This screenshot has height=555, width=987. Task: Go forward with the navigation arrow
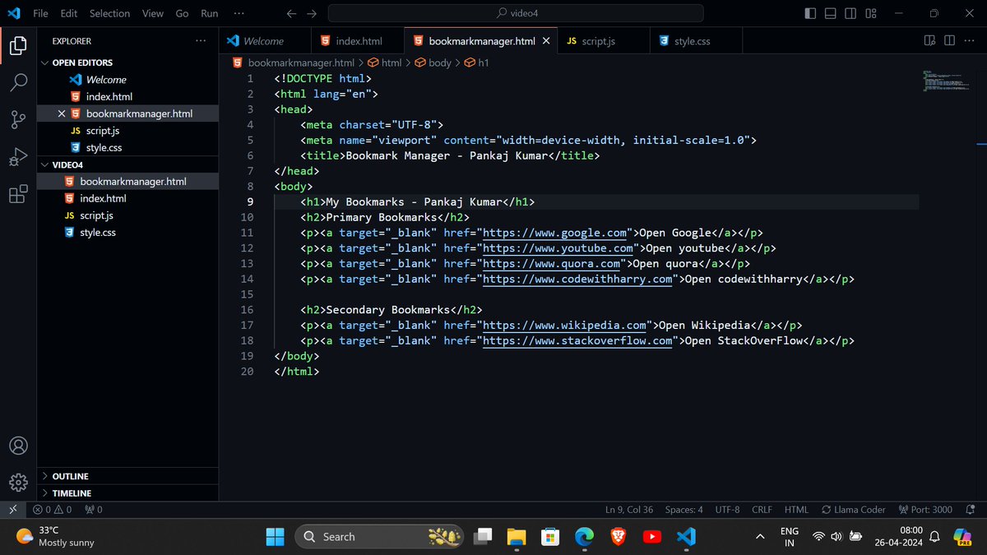311,13
